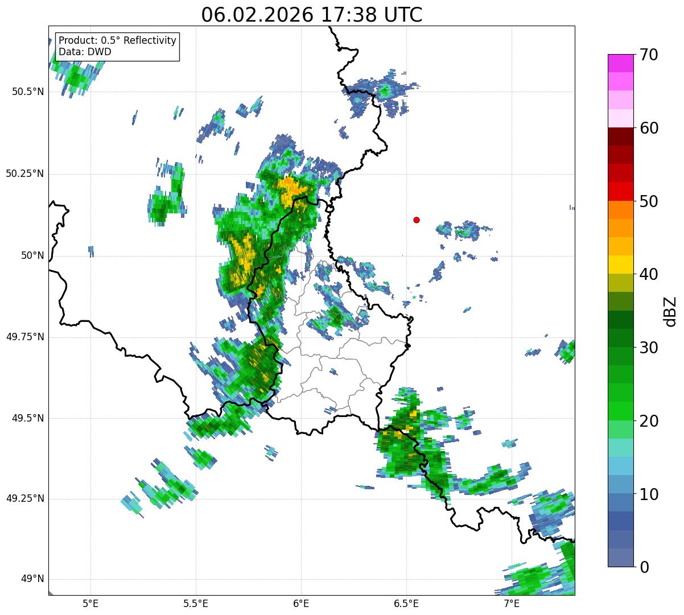Click the bright green colorbar segment above 20
684x615 pixels.
point(620,411)
